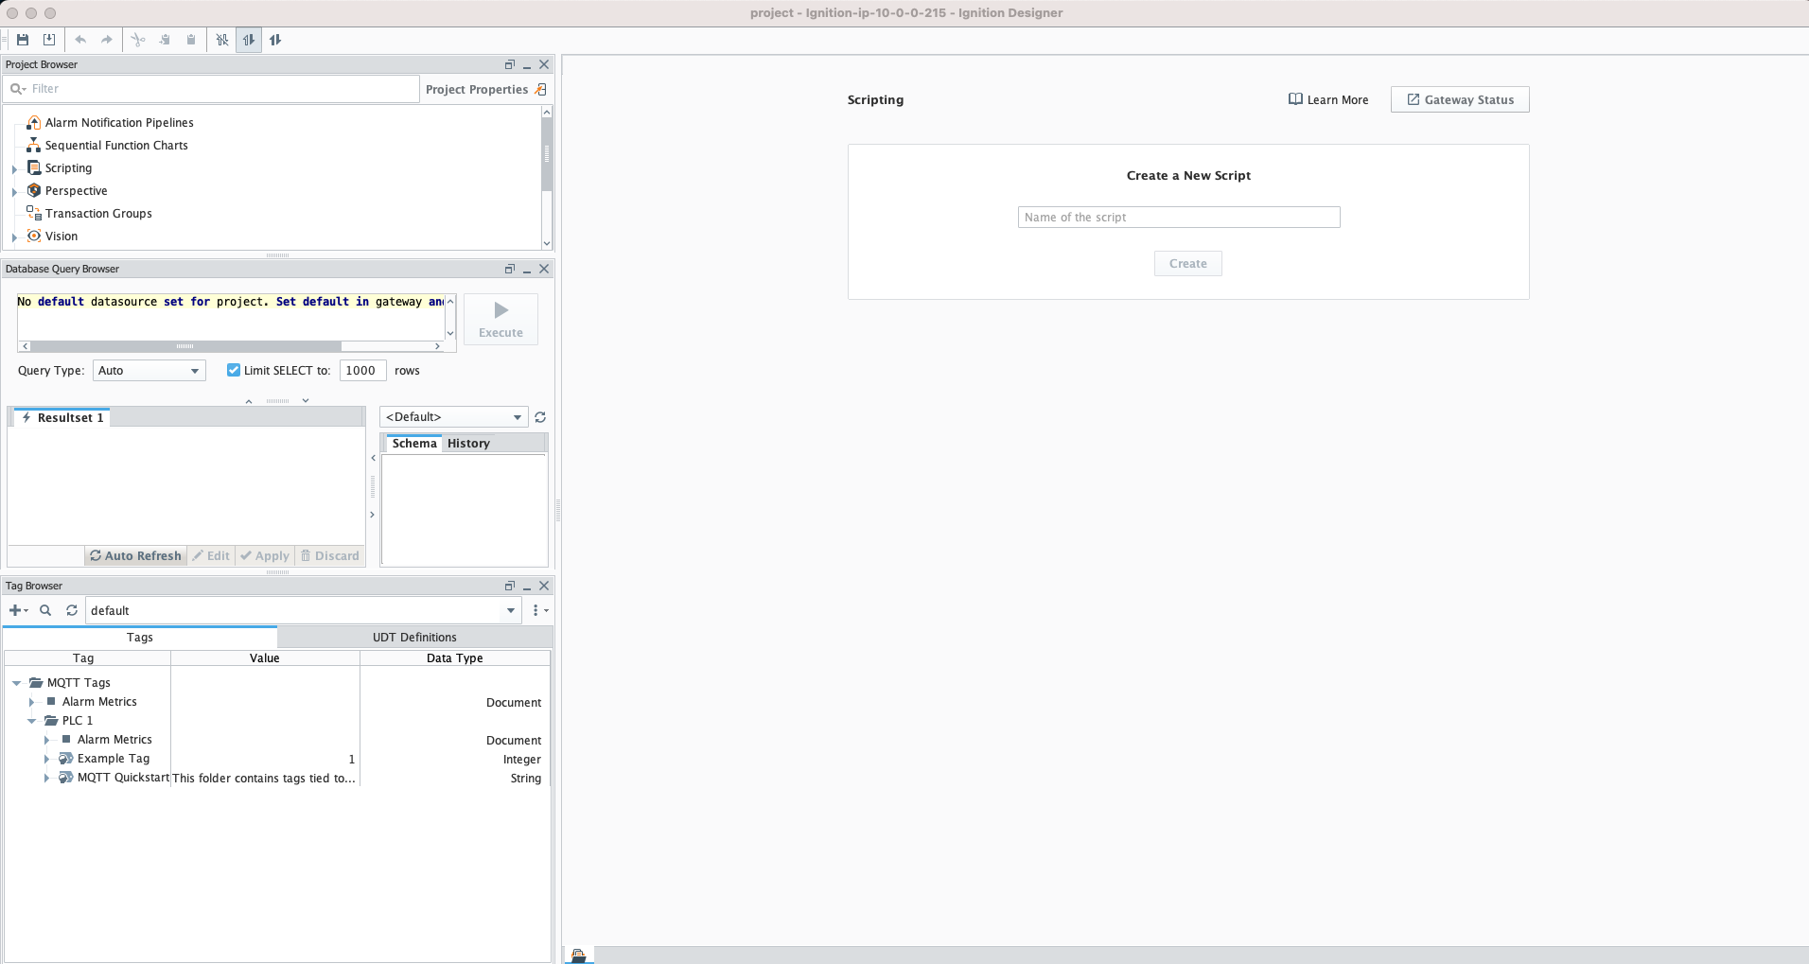
Task: Click the Example Tag icon in tag tree
Action: point(66,759)
